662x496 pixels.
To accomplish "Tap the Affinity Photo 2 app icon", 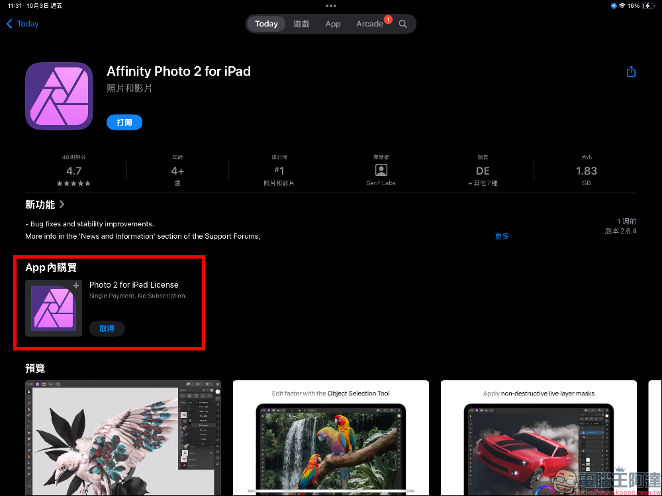I will click(x=59, y=96).
